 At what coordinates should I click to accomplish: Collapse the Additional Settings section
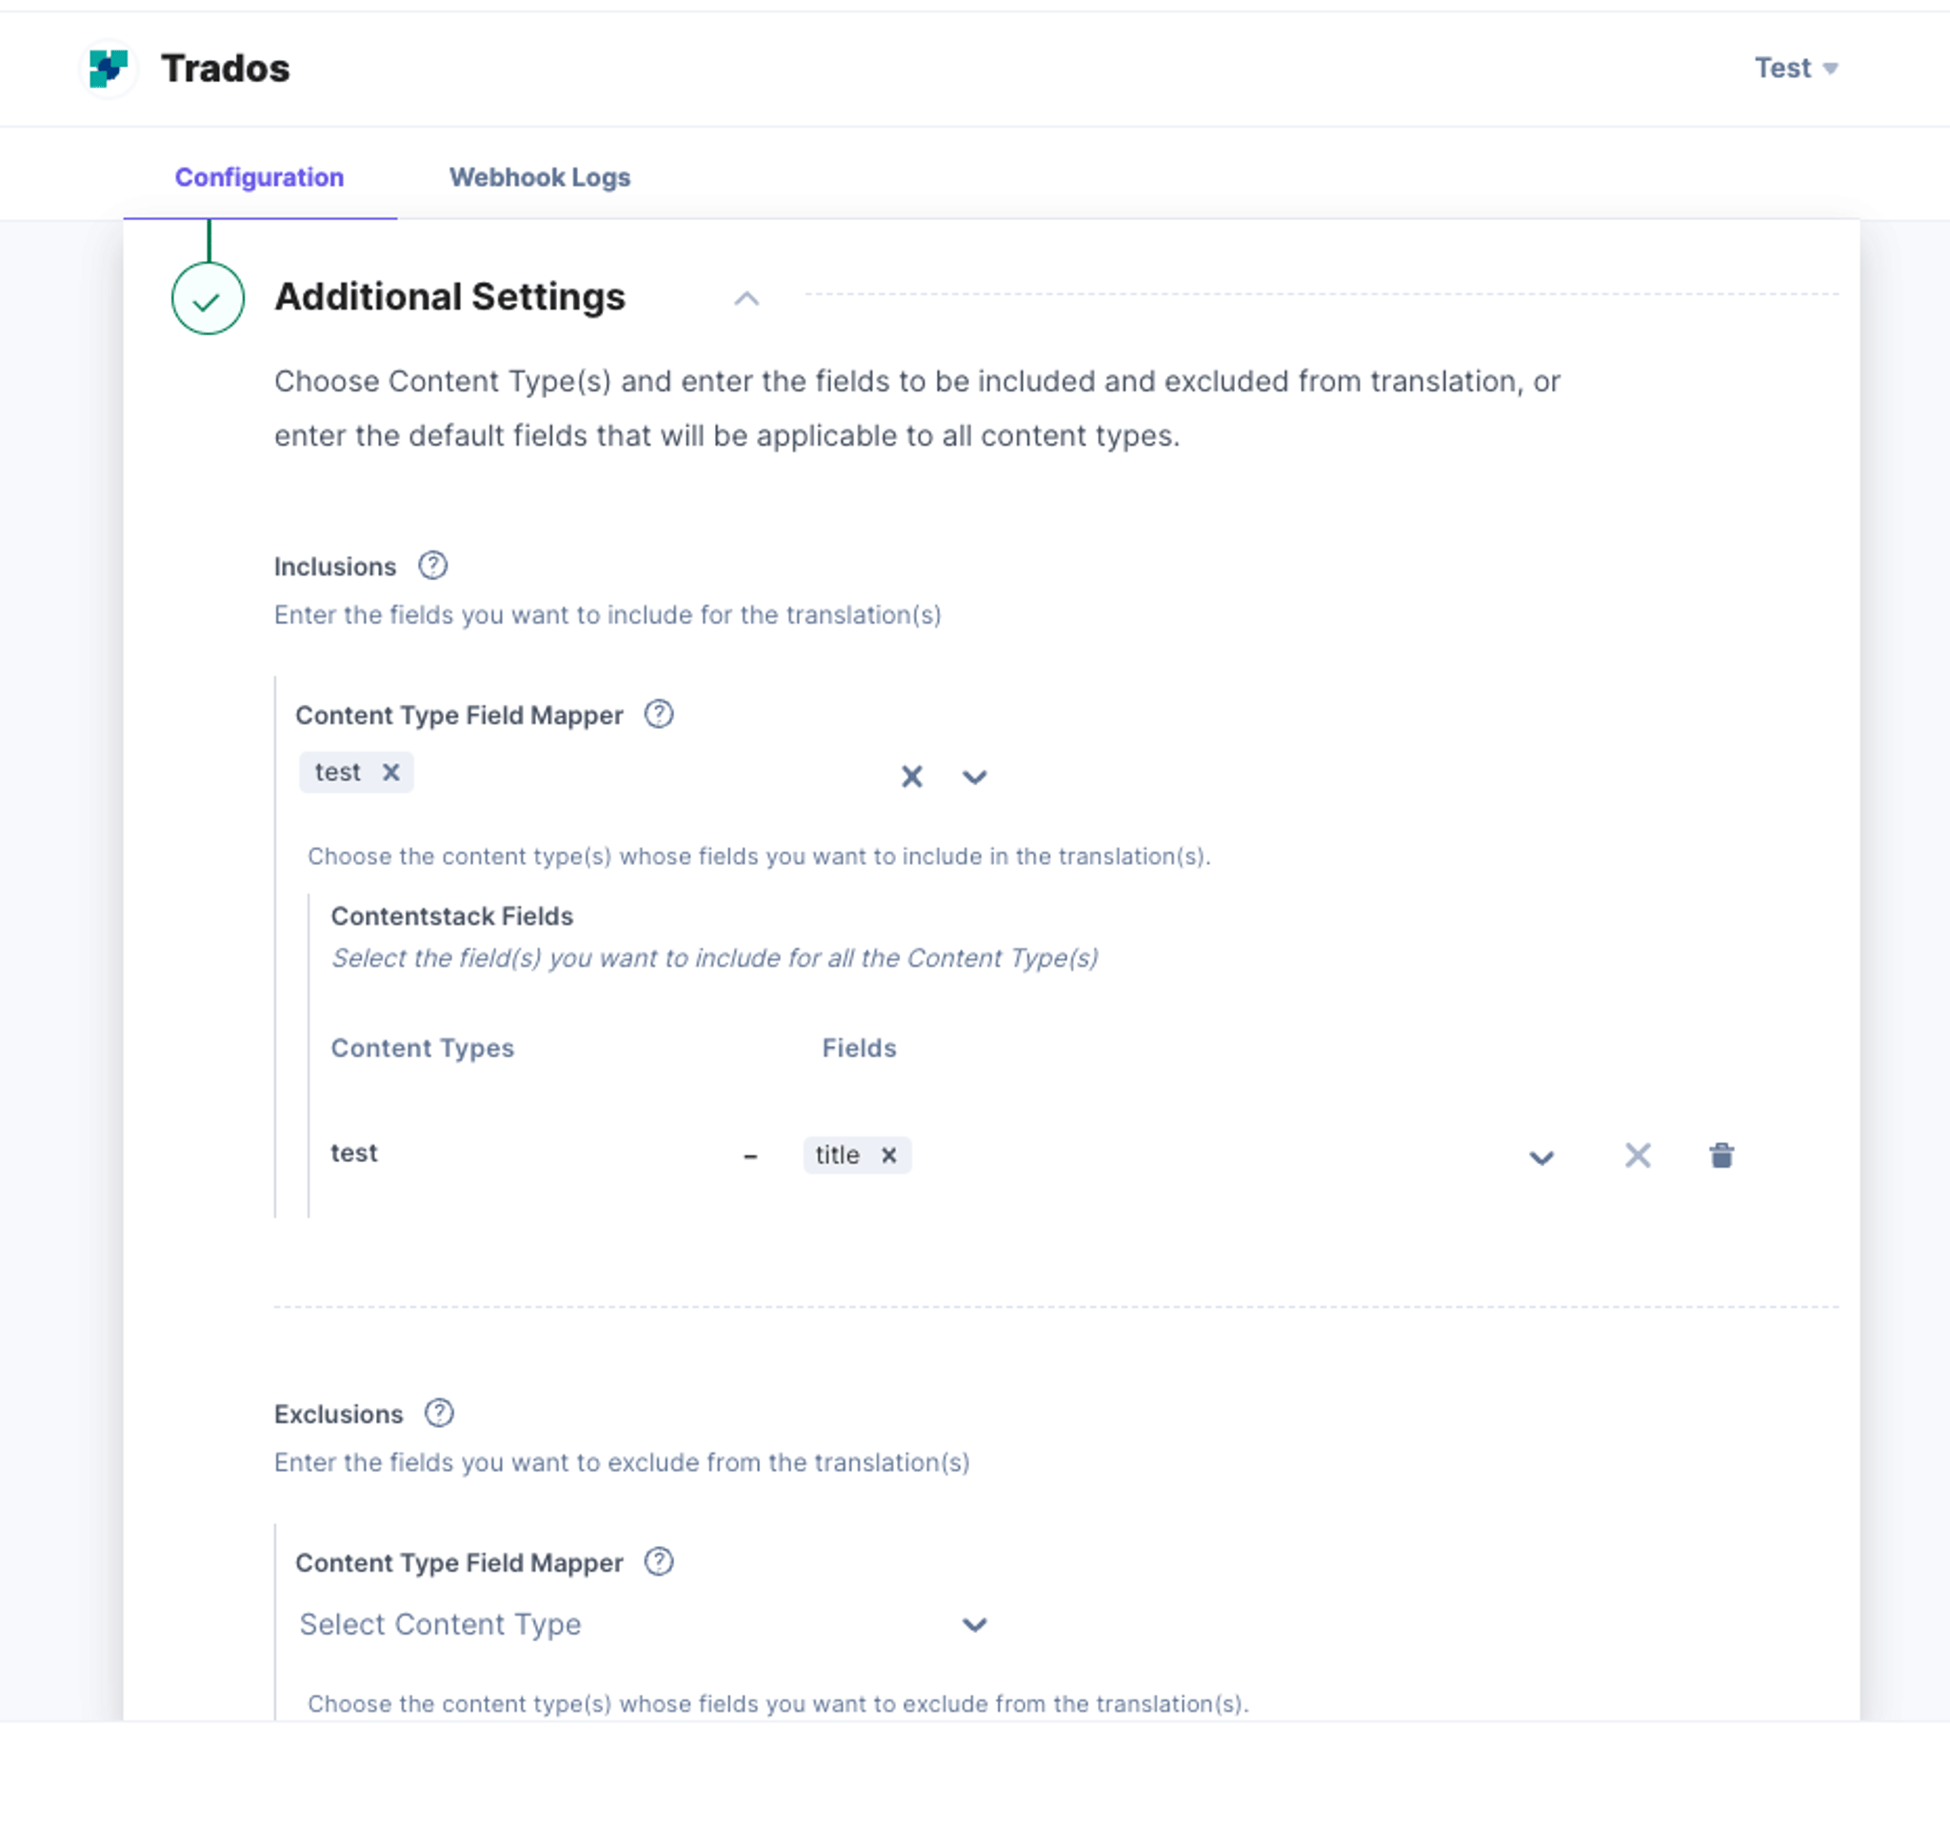coord(746,298)
